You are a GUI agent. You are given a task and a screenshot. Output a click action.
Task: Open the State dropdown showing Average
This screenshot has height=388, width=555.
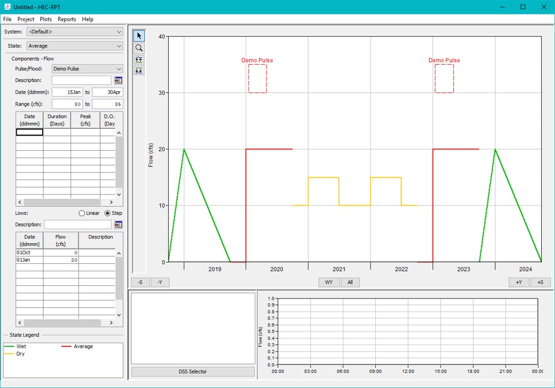[75, 46]
